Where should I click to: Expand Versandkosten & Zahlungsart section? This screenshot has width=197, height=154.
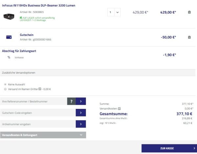pyautogui.click(x=43, y=135)
